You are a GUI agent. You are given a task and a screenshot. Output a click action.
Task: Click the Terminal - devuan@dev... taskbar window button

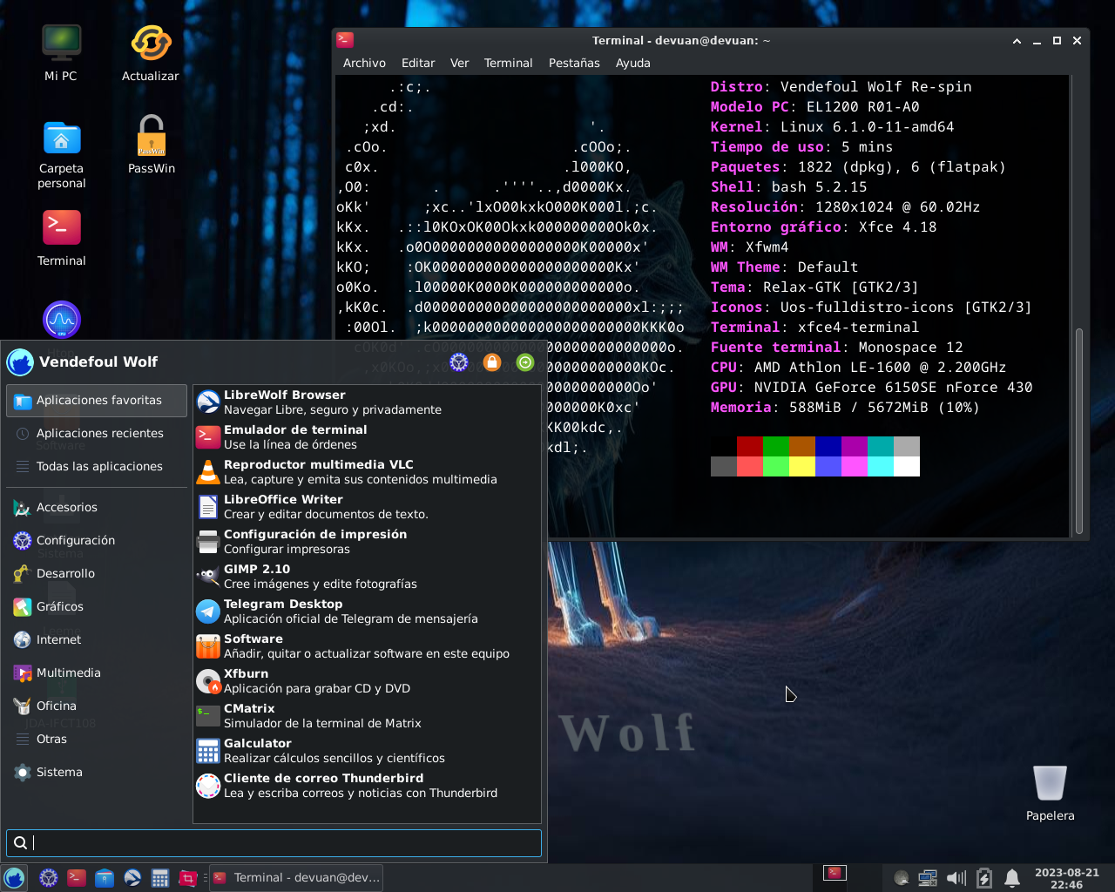[297, 878]
